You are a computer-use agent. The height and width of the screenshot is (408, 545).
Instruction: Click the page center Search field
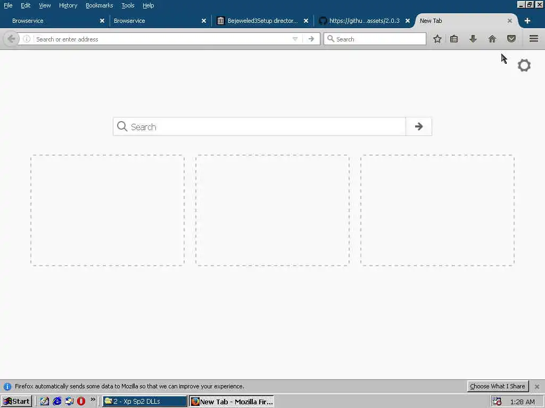pyautogui.click(x=259, y=126)
